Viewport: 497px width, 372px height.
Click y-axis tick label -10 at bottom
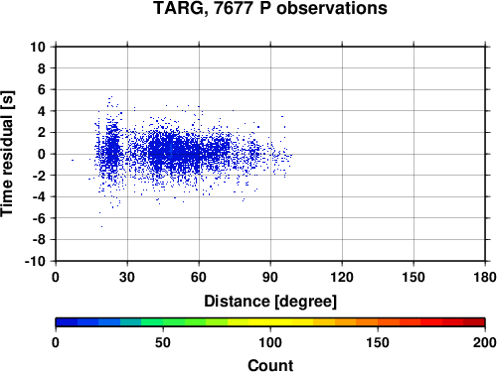pos(35,261)
